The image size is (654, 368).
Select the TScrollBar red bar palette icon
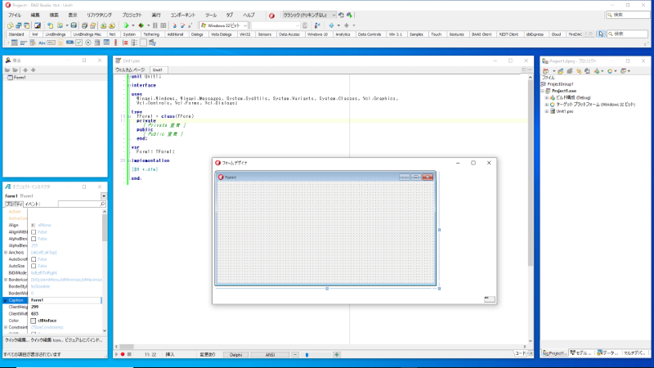[115, 43]
